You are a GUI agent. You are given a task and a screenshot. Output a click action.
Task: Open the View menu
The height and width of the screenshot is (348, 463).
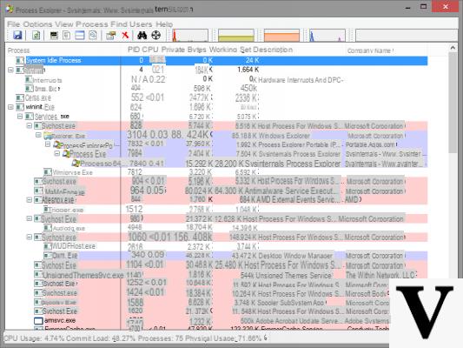[x=63, y=24]
